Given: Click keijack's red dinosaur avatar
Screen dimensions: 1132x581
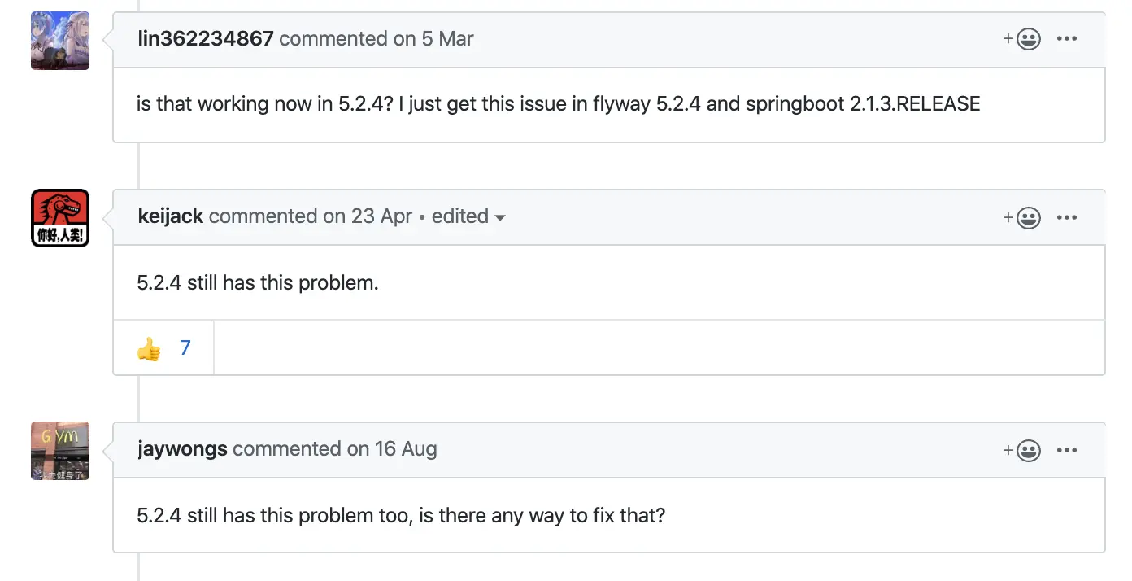Looking at the screenshot, I should 60,218.
